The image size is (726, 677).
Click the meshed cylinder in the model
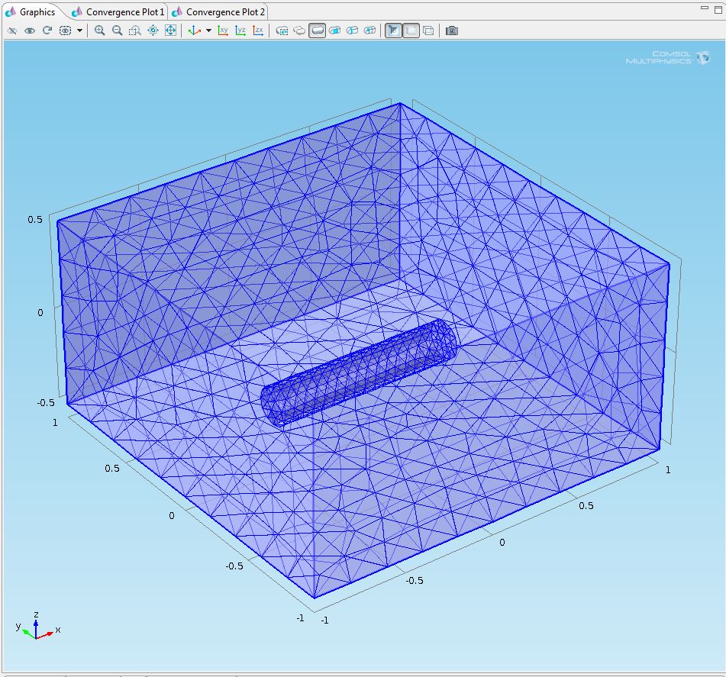359,372
